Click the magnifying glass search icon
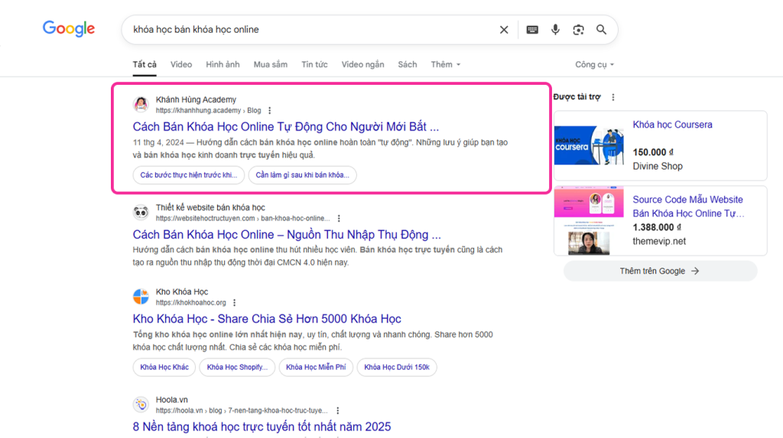Viewport: 783px width, 438px height. click(601, 30)
